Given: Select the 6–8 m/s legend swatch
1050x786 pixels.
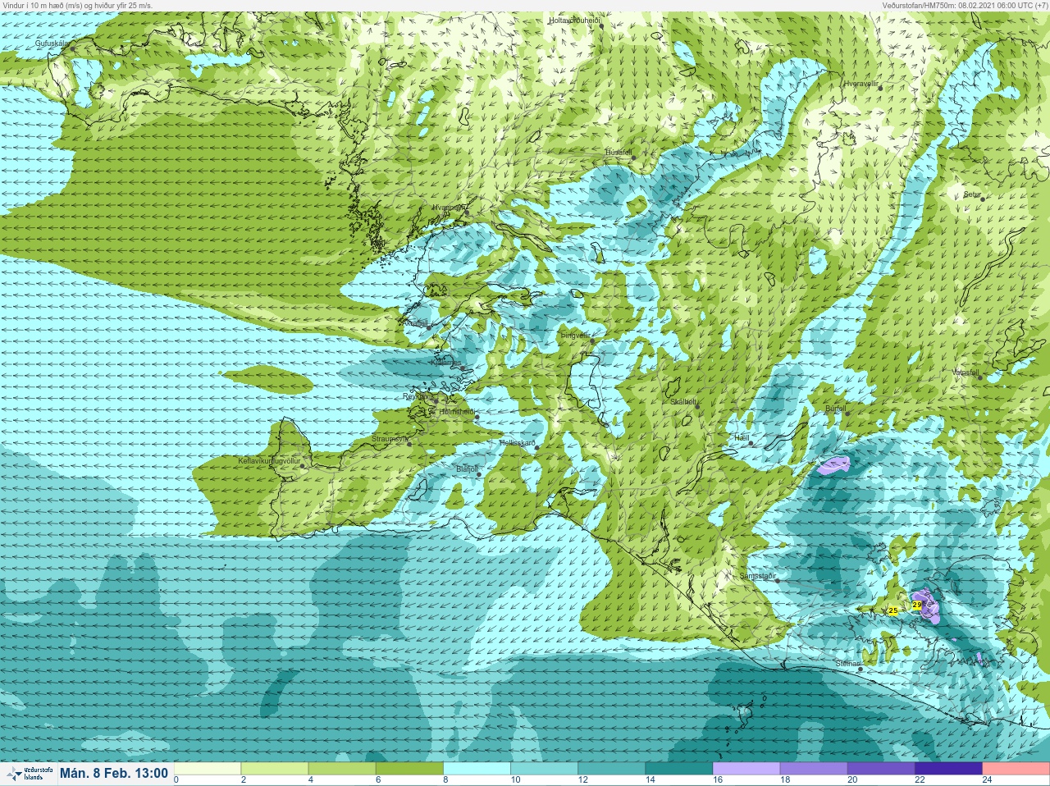Looking at the screenshot, I should pos(409,769).
